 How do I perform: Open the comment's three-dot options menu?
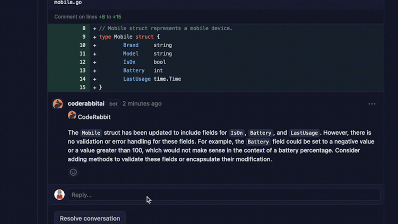point(371,104)
